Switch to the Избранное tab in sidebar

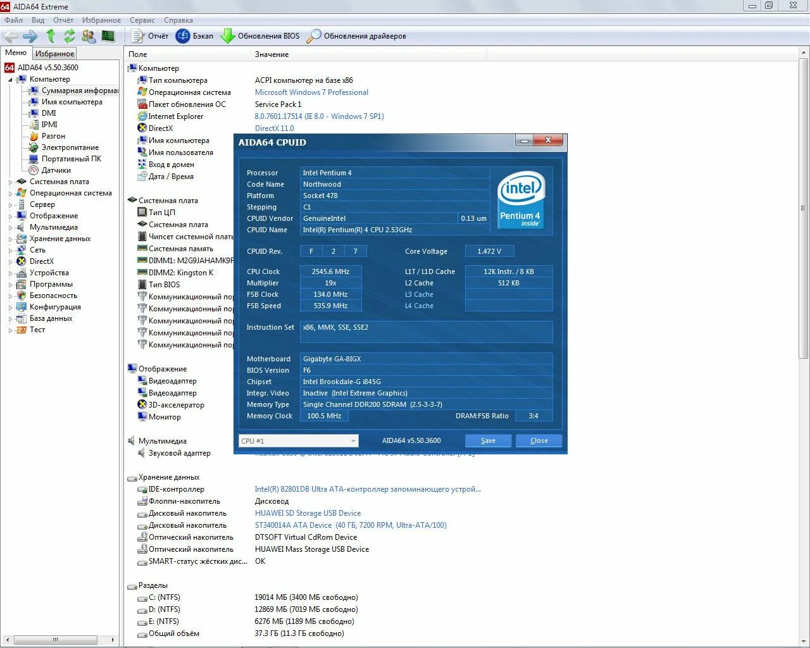(x=54, y=54)
